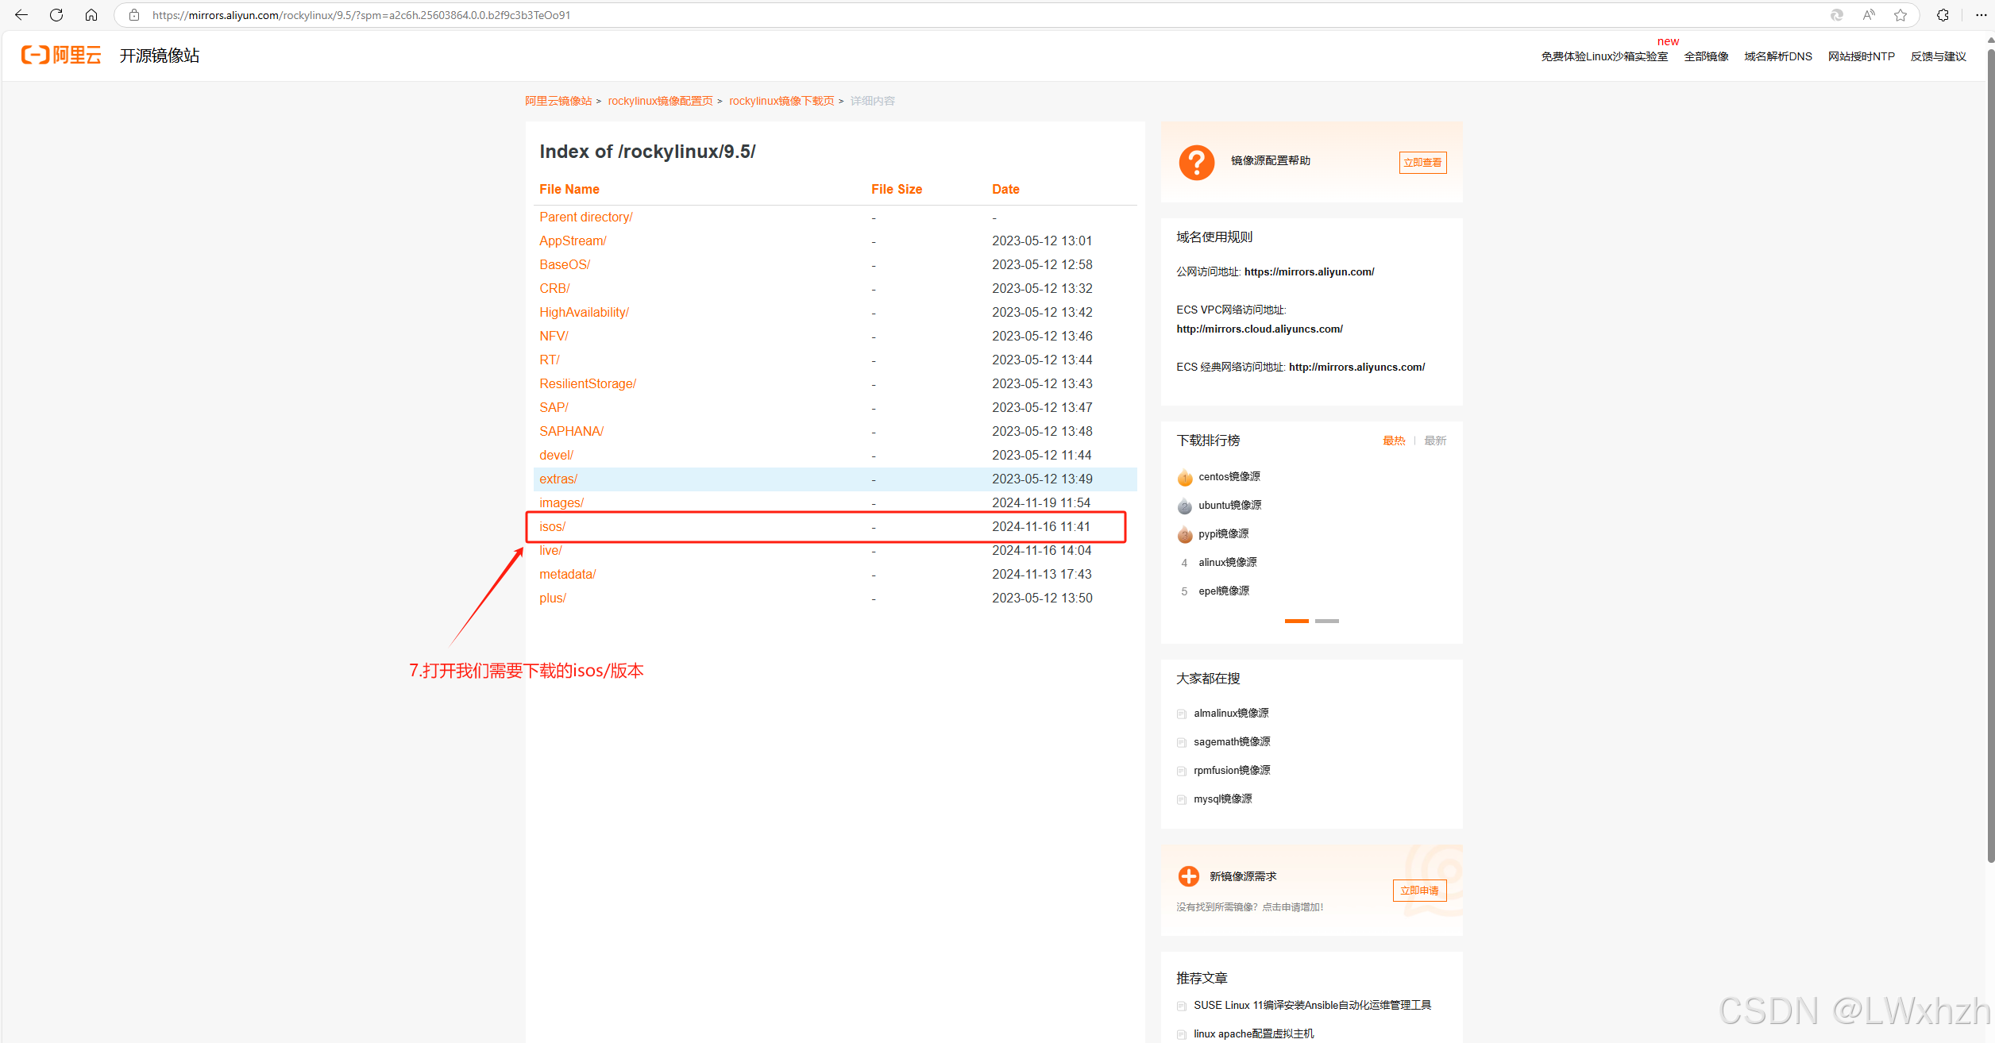
Task: Select the 最热 ranking tab
Action: pos(1394,441)
